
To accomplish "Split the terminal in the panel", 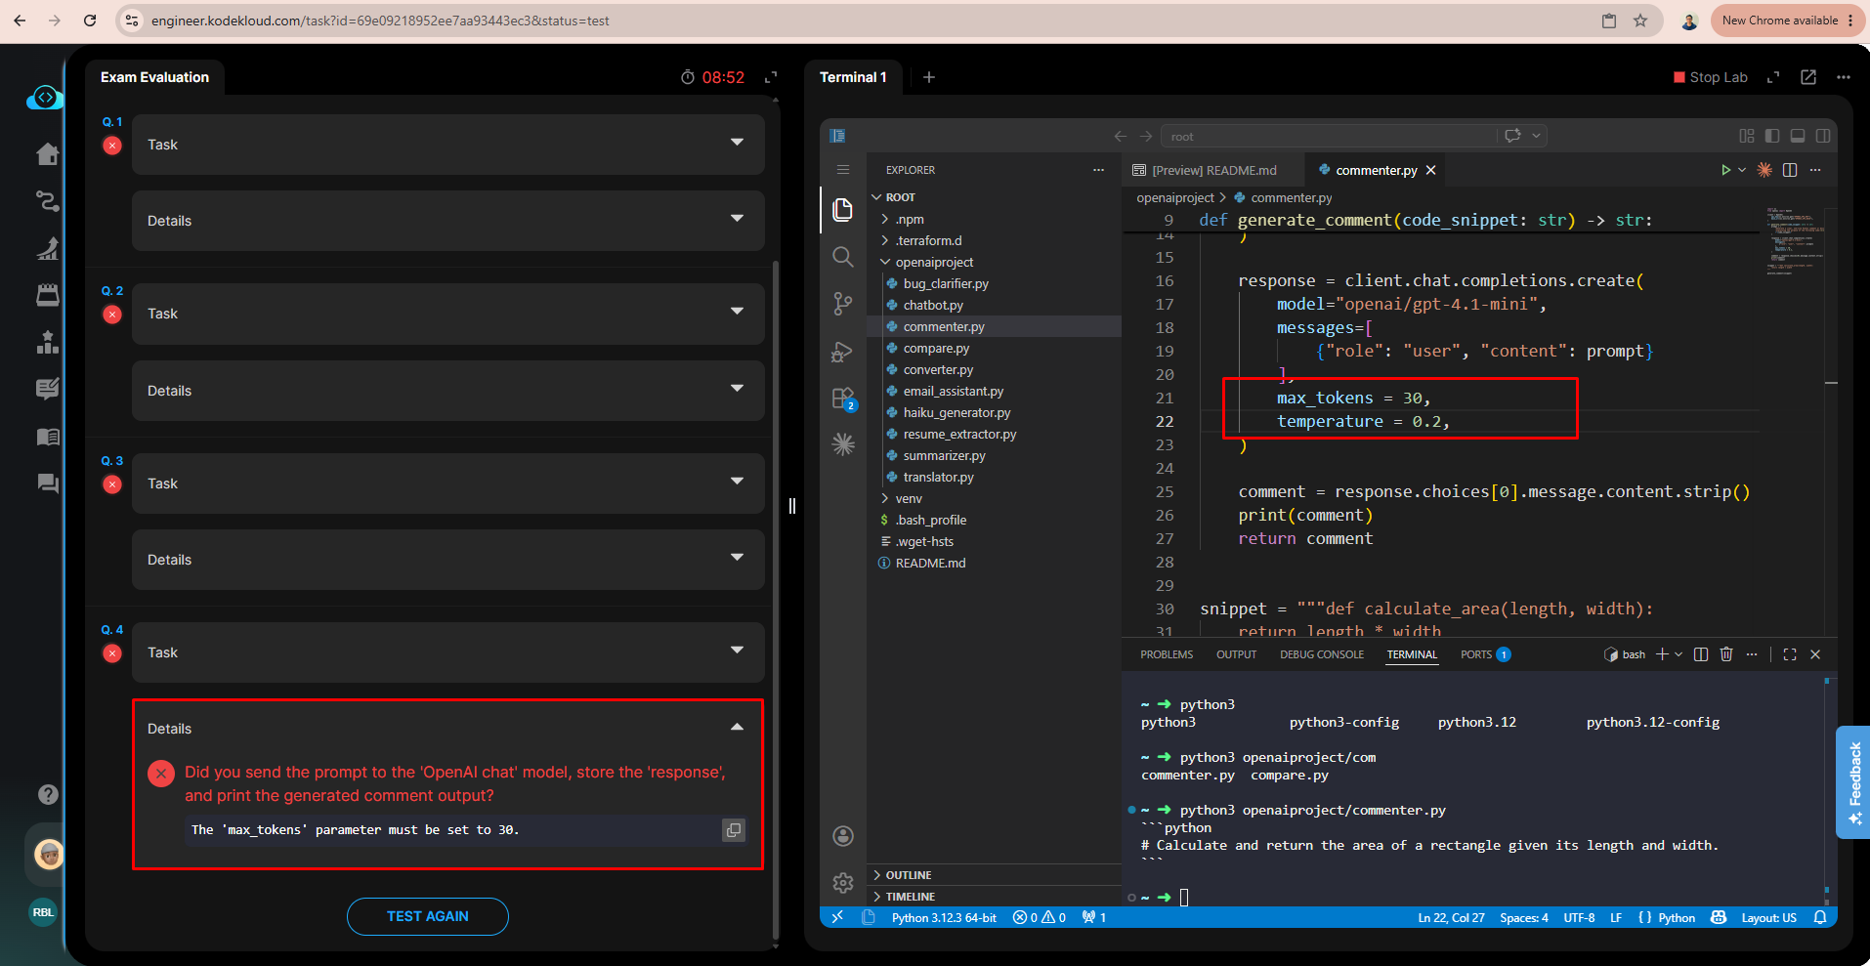I will click(x=1701, y=654).
